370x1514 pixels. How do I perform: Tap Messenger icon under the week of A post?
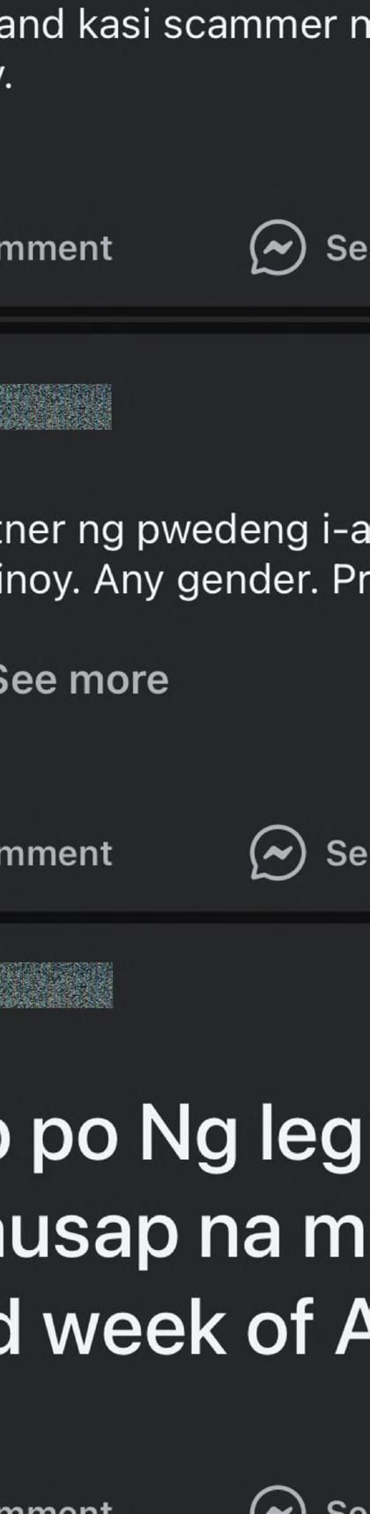pyautogui.click(x=277, y=1501)
